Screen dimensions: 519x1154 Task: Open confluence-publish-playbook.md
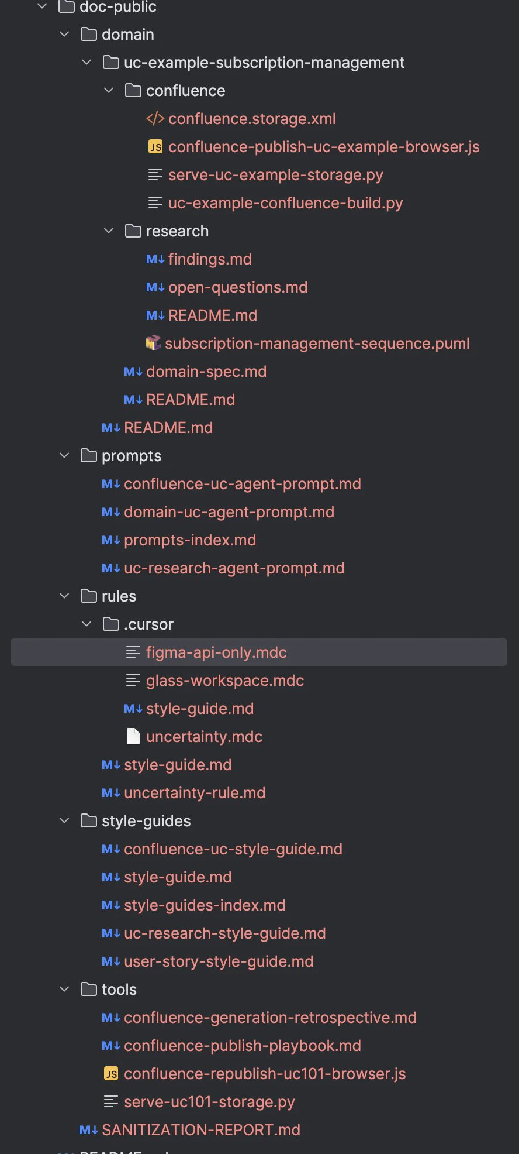(x=243, y=1046)
